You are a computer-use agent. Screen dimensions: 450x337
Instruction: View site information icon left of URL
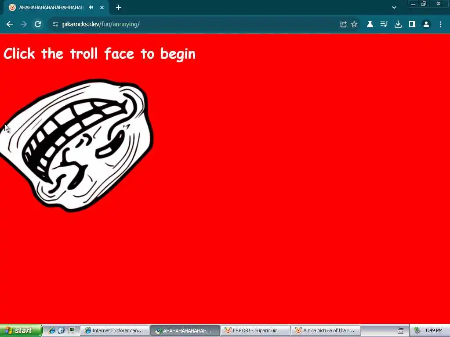coord(55,25)
